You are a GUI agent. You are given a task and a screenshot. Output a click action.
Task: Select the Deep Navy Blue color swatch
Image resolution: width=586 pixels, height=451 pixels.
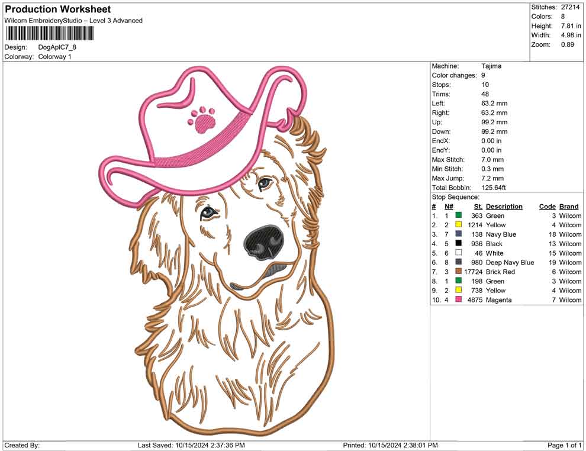(x=458, y=262)
